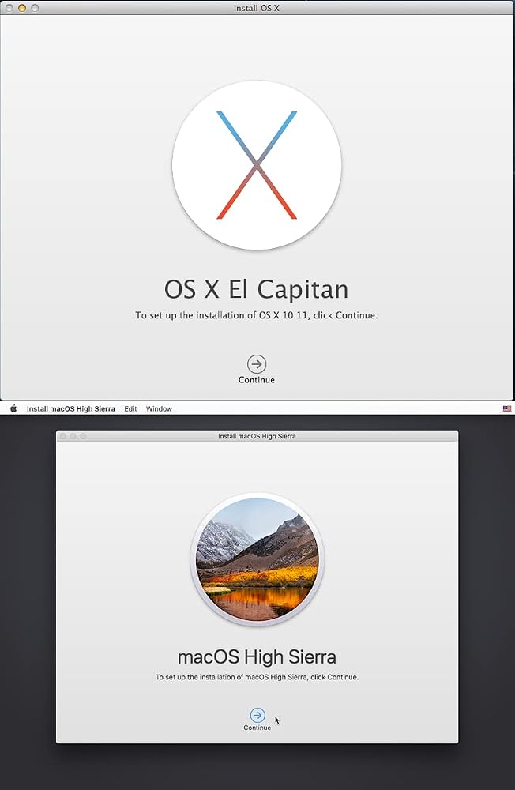Click the 'Install OS X' window title
This screenshot has width=515, height=790.
(257, 8)
